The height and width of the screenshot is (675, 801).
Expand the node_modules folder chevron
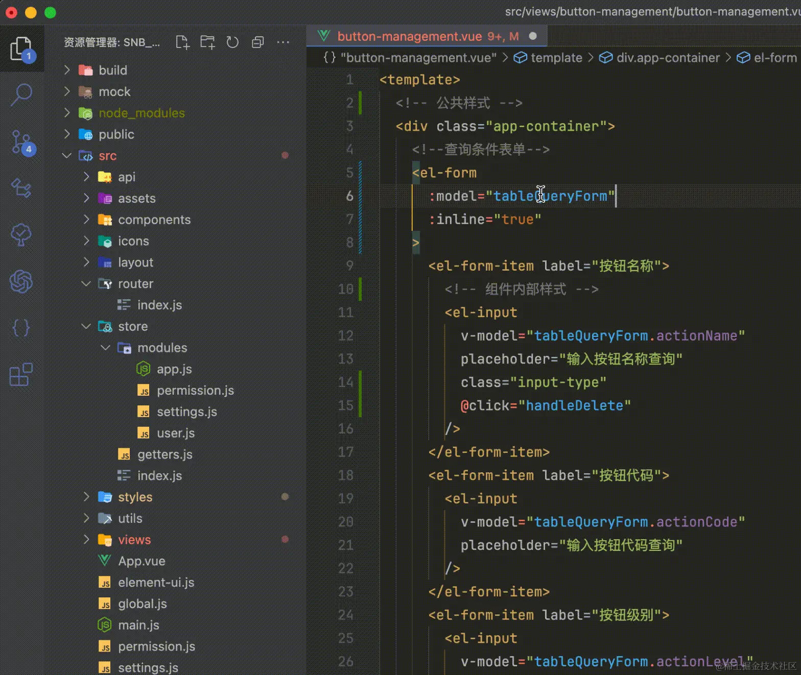pyautogui.click(x=66, y=113)
